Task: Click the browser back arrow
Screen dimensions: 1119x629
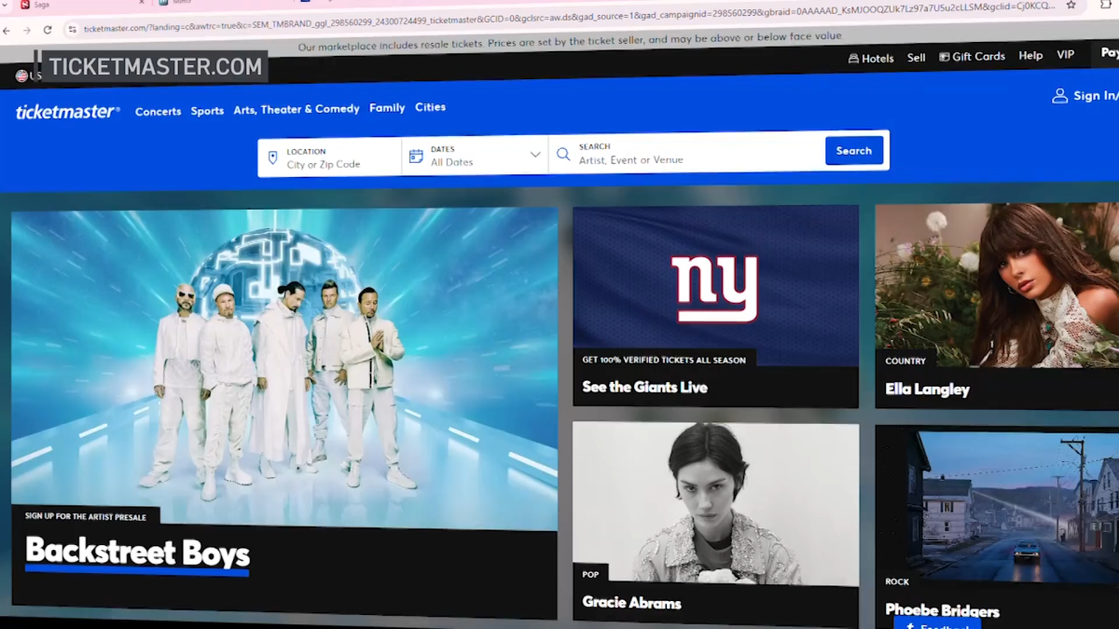Action: (x=7, y=31)
